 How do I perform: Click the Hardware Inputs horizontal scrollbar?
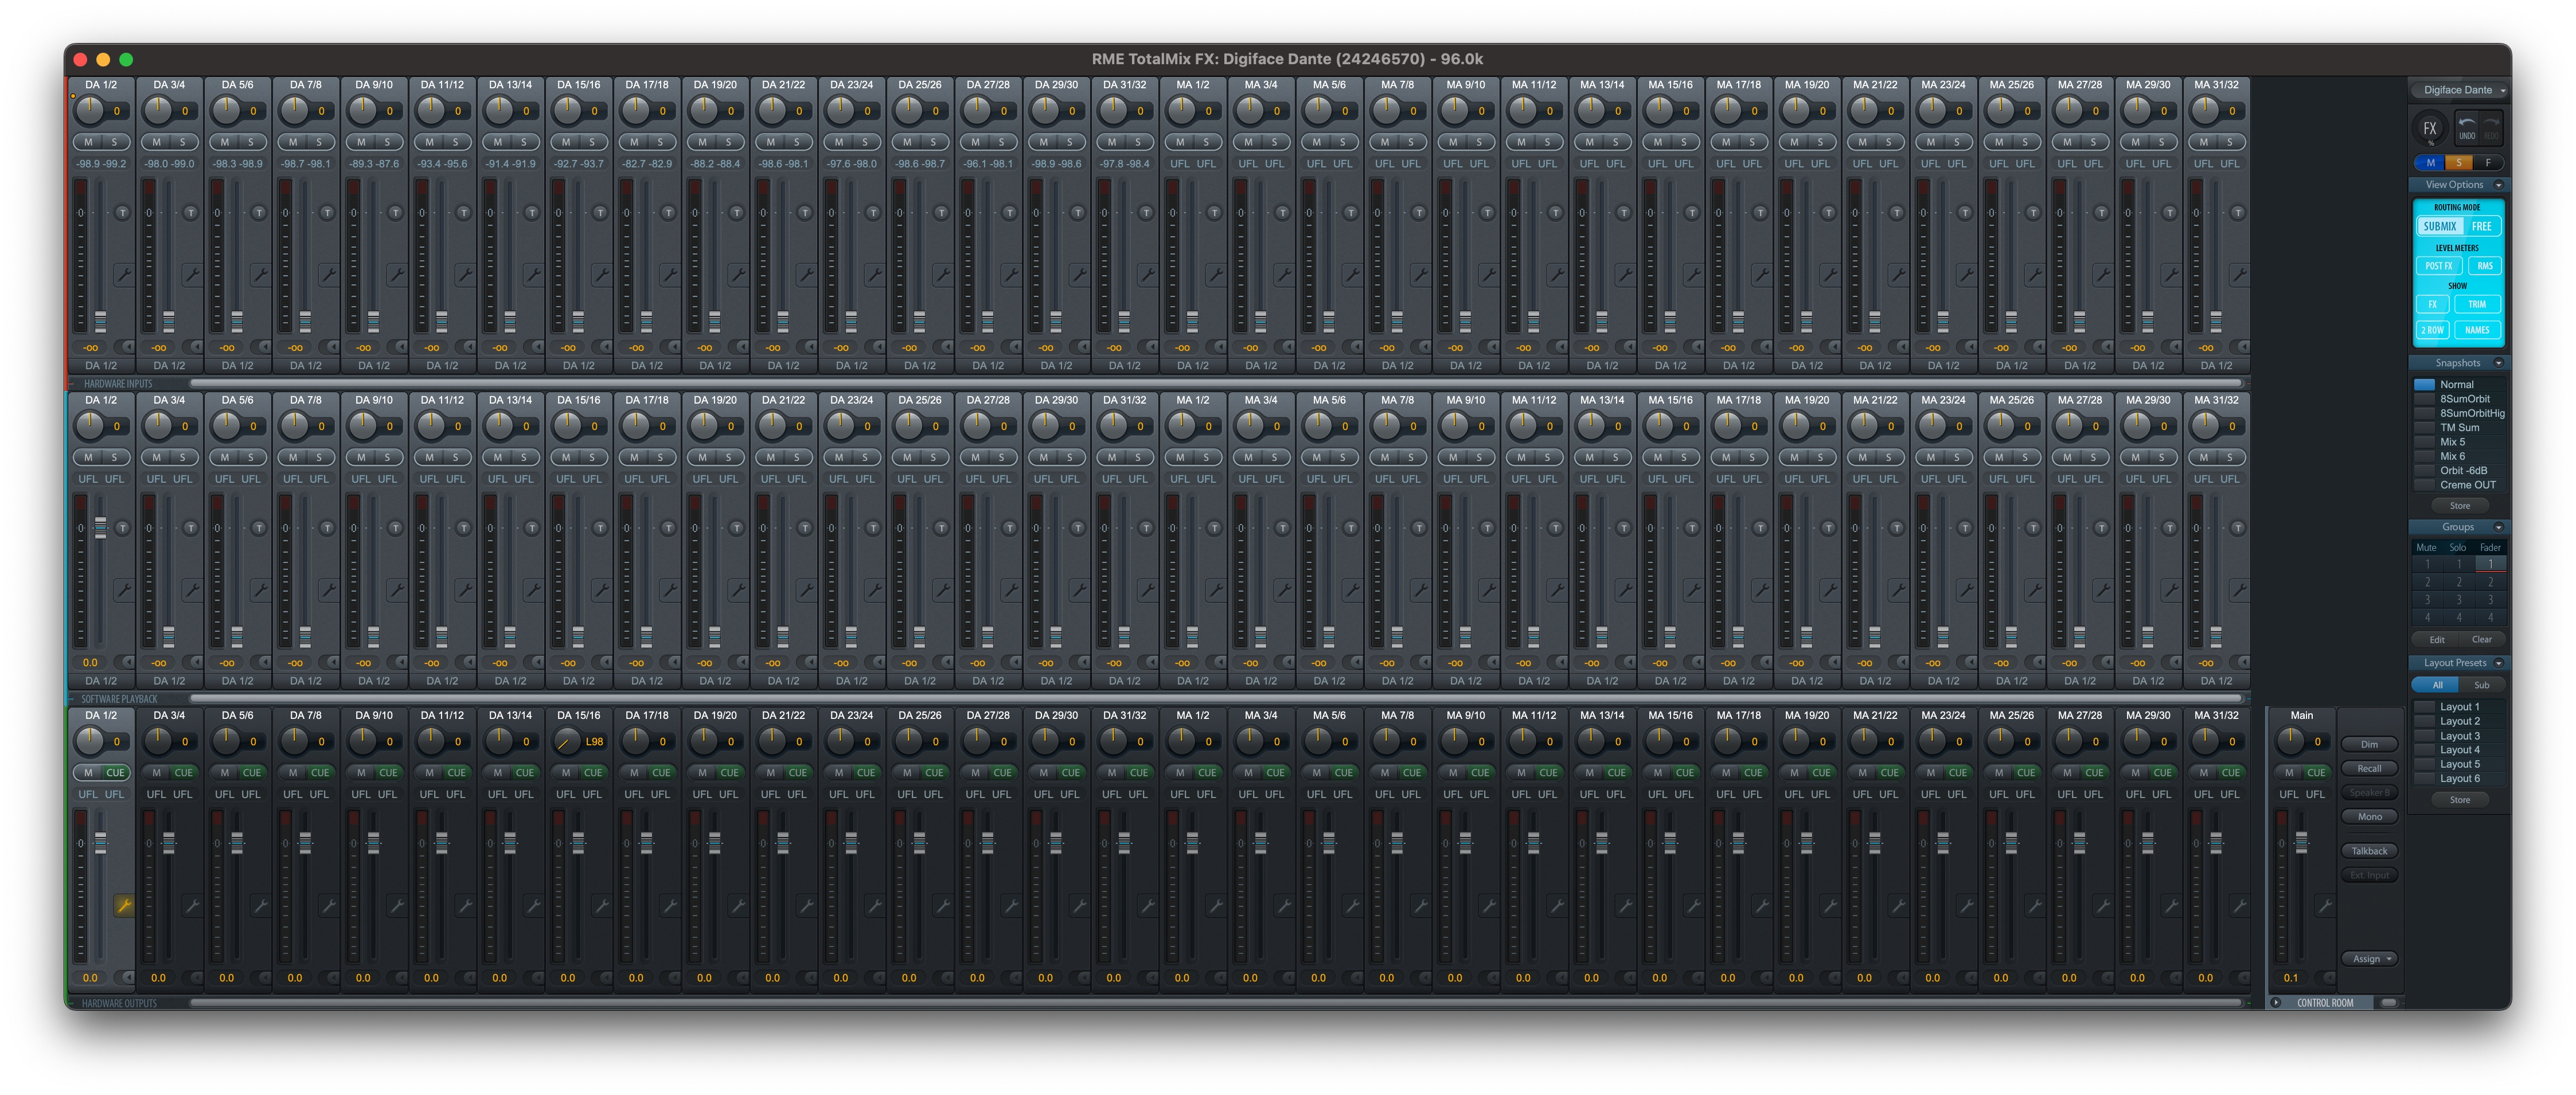click(1215, 383)
